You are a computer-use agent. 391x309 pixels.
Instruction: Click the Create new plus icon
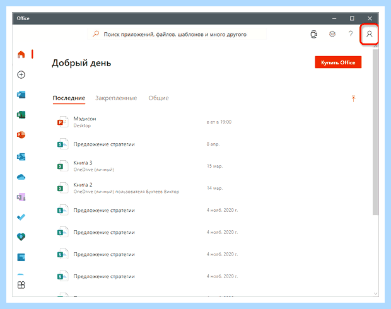[x=21, y=74]
